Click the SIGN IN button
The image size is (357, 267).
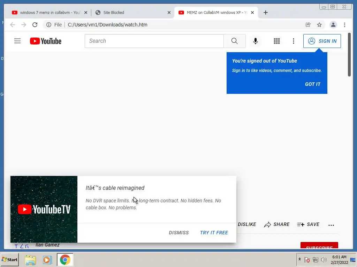pyautogui.click(x=322, y=41)
